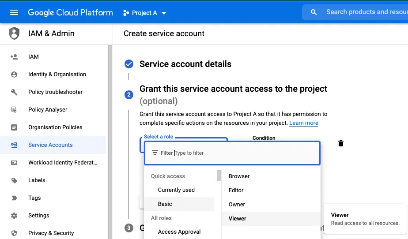
Task: Open the Labels page
Action: pyautogui.click(x=53, y=180)
